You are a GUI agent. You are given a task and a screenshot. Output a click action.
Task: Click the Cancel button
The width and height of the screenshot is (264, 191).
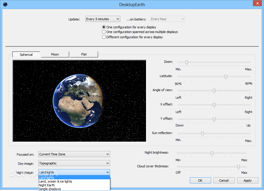[224, 180]
